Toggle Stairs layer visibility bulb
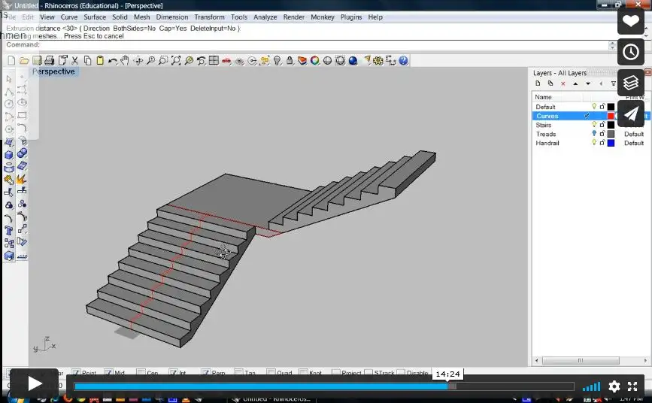This screenshot has width=652, height=403. tap(594, 124)
